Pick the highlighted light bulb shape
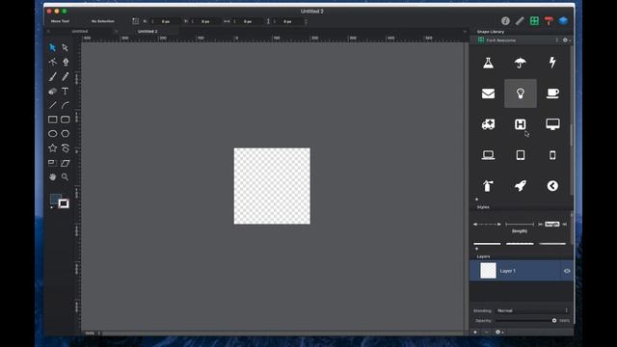The width and height of the screenshot is (617, 347). tap(521, 93)
